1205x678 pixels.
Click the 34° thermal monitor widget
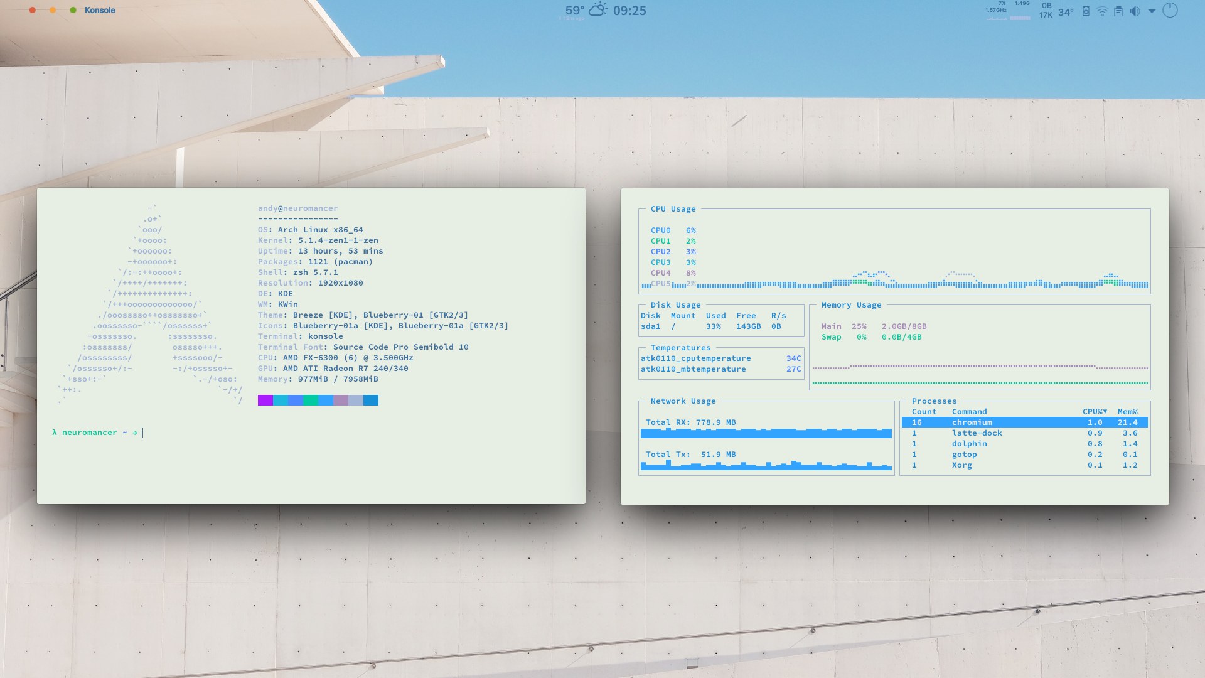pos(1066,11)
